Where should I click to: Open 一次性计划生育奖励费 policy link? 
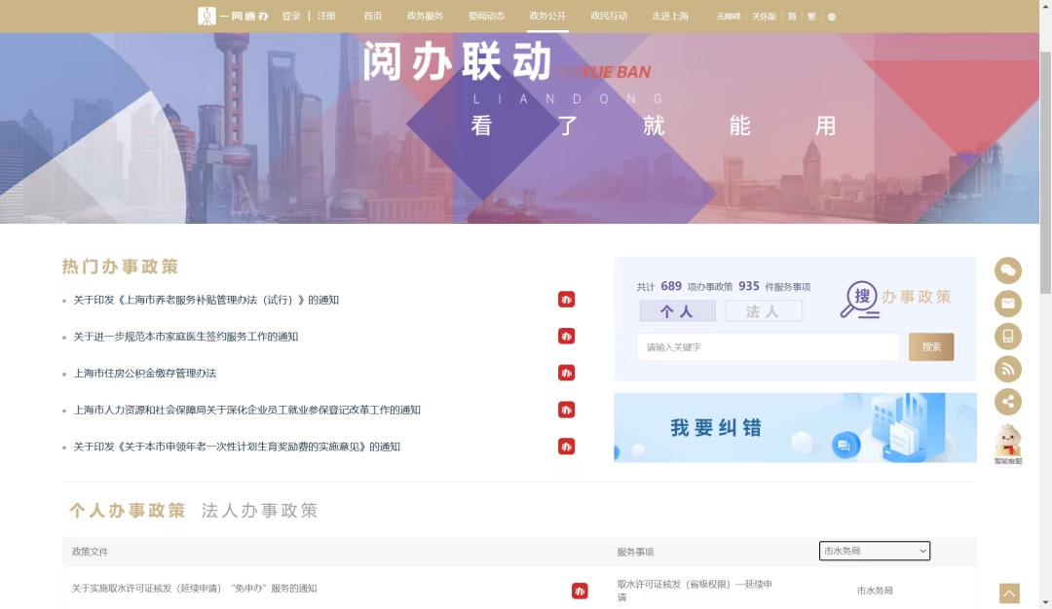[x=237, y=447]
